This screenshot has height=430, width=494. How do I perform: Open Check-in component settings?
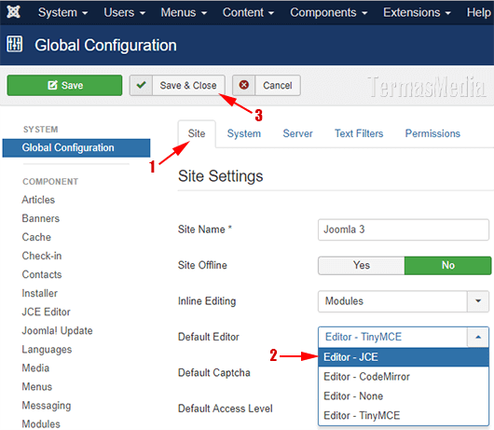click(x=42, y=256)
